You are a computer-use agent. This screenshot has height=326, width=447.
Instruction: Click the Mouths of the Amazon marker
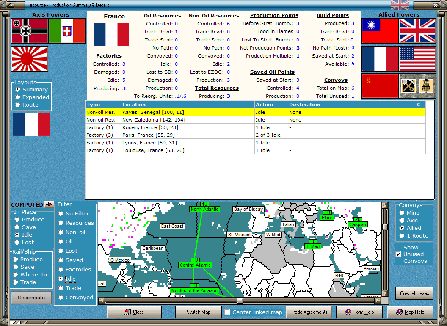[194, 290]
